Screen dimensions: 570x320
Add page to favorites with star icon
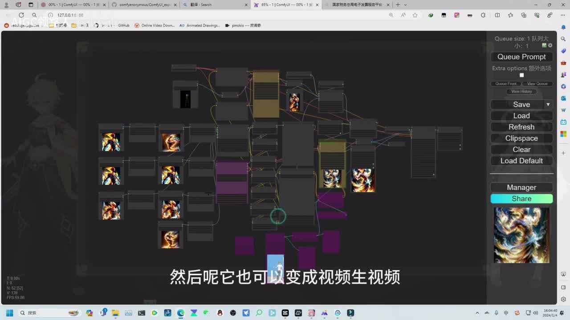tap(415, 15)
